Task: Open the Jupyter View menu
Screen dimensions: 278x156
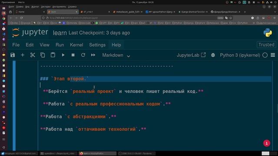Action: (44, 45)
